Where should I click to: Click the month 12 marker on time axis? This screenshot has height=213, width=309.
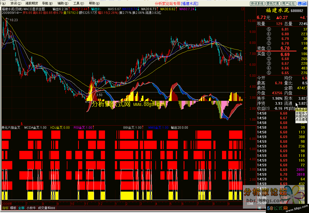(101, 204)
